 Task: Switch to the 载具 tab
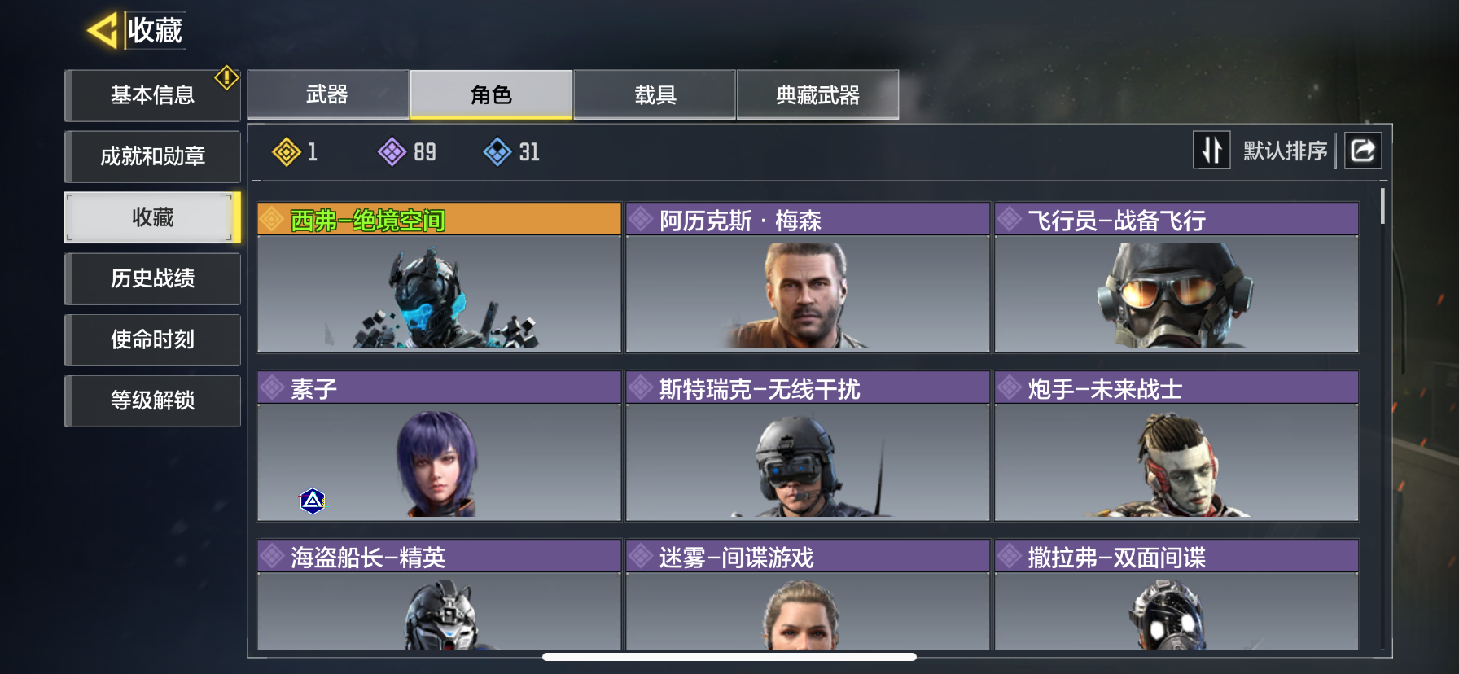(x=655, y=95)
